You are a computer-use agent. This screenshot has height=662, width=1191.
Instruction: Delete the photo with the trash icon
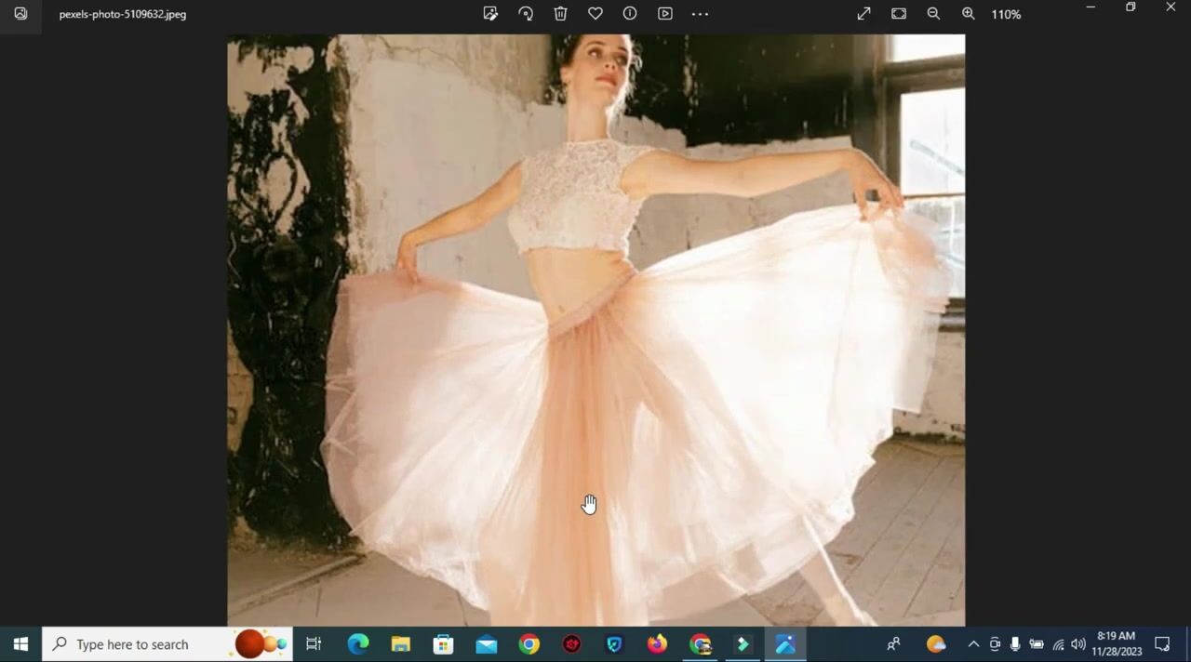click(x=560, y=14)
